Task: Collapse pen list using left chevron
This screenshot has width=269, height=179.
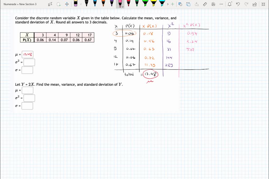Action: (81, 4)
